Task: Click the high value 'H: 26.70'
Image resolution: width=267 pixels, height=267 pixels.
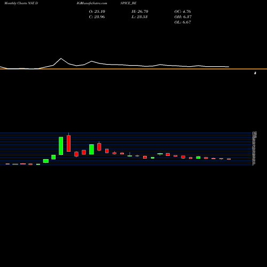Action: [x=140, y=12]
